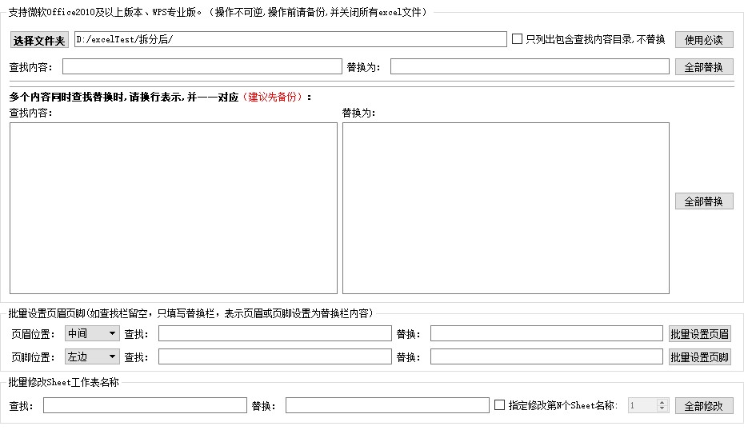This screenshot has width=744, height=430.
Task: Focus the 查找 field in the 页眉位置 row
Action: pos(274,333)
